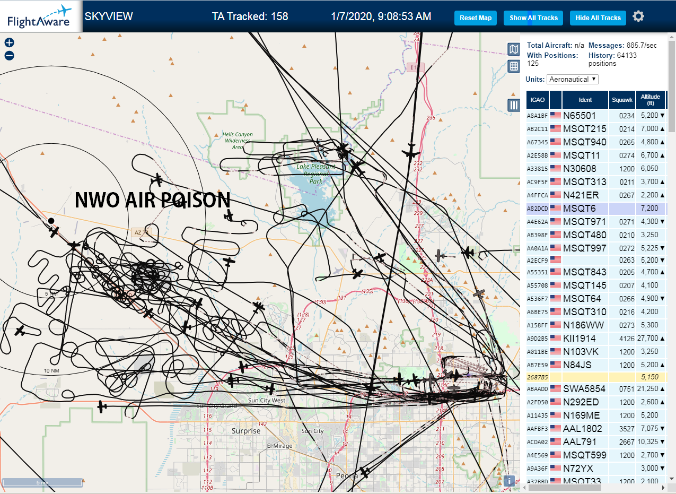Screen dimensions: 676x494
Task: Sort table by ICAO column header
Action: [538, 99]
